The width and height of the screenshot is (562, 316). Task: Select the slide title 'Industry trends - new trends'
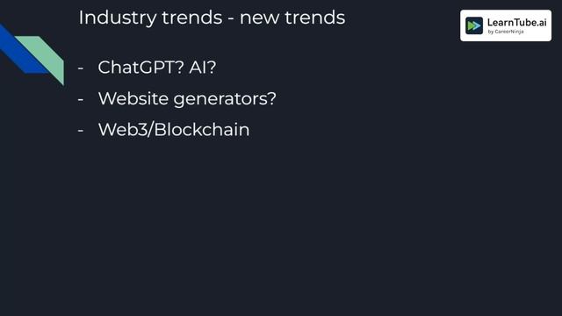[x=212, y=18]
